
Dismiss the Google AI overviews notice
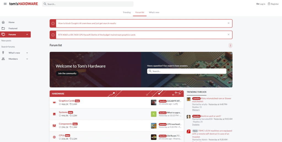(x=229, y=23)
